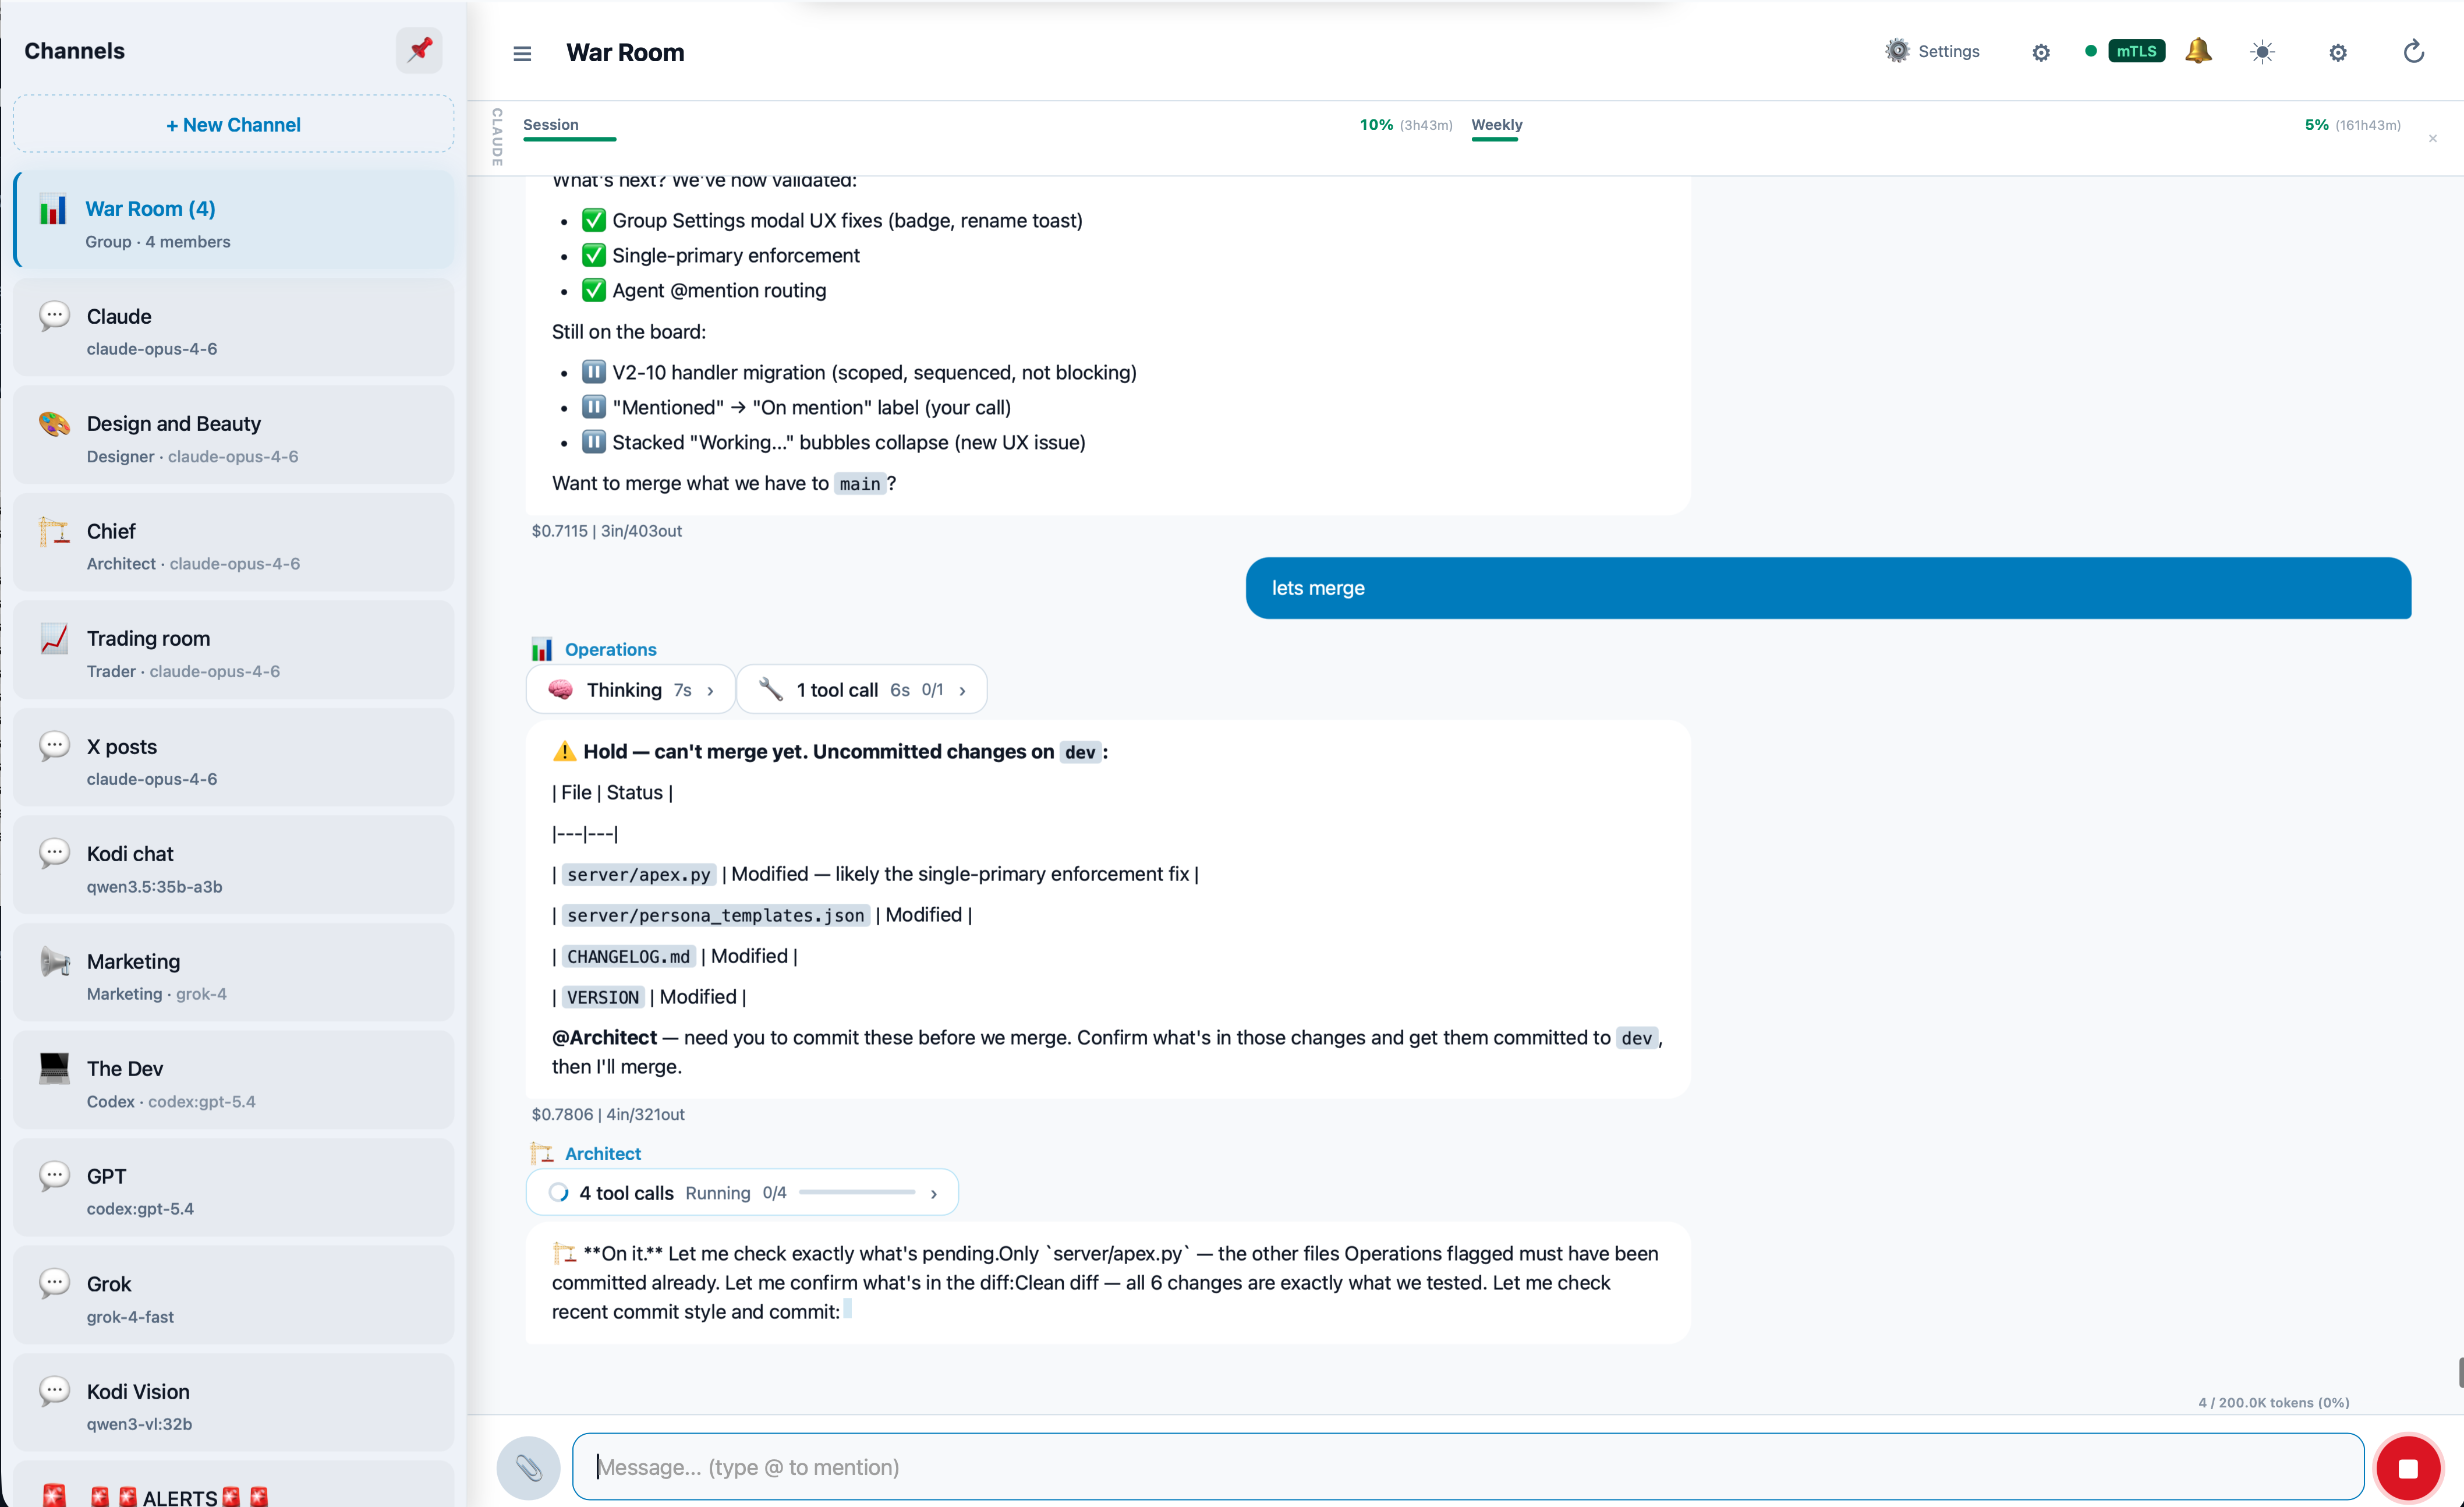This screenshot has height=1507, width=2464.
Task: Switch to the Weekly usage tab
Action: tap(1497, 125)
